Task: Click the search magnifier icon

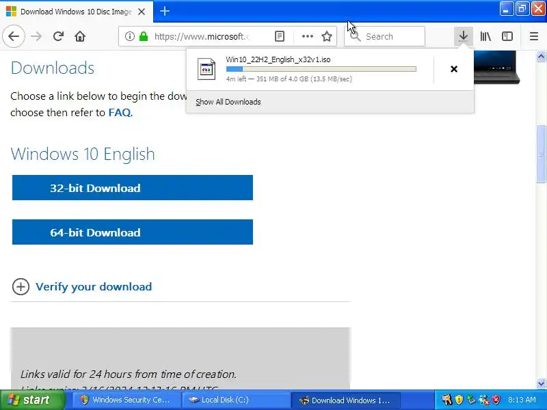Action: [x=355, y=36]
